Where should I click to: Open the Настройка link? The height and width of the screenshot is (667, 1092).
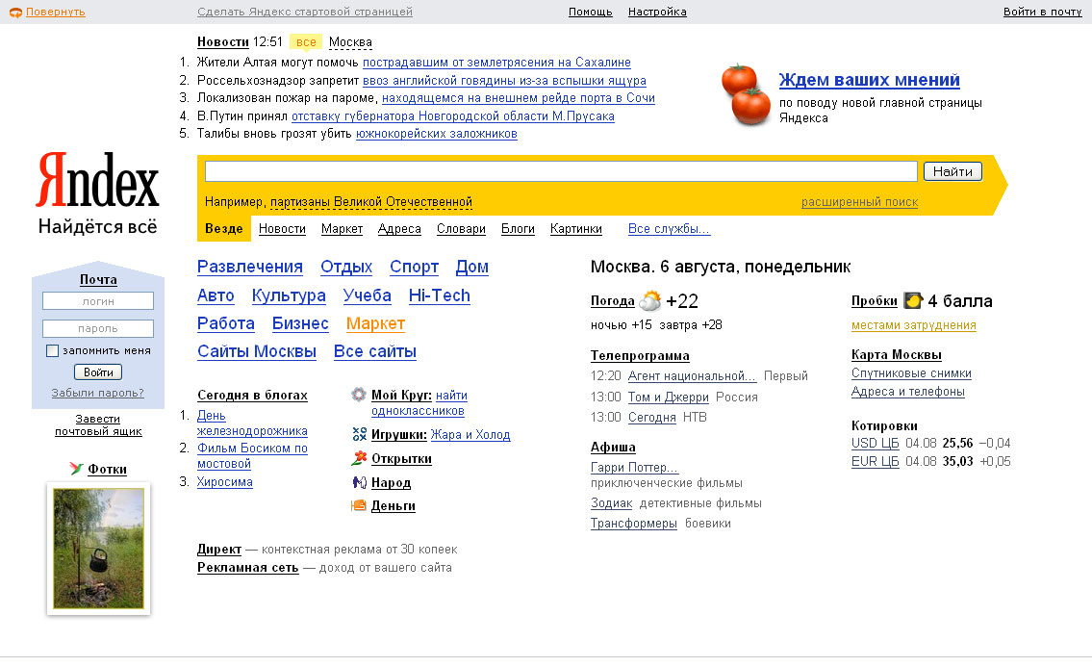[x=657, y=12]
